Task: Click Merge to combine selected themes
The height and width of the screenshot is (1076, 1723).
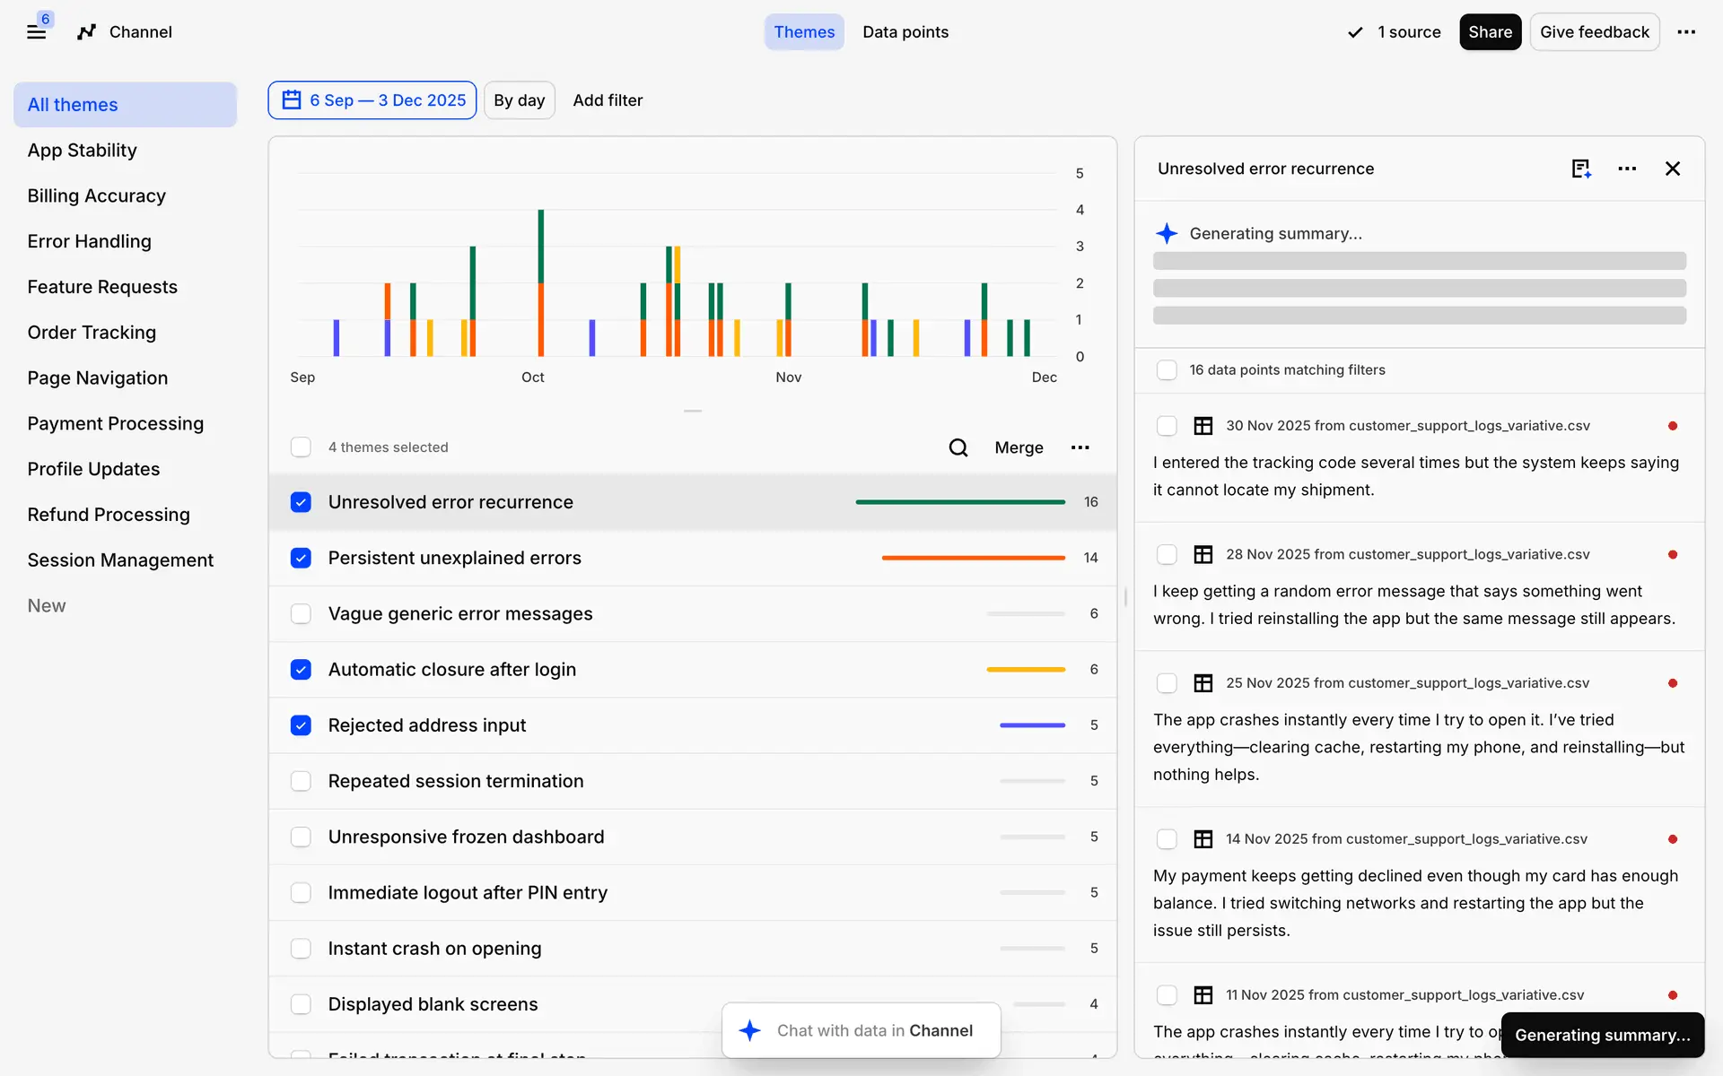Action: (1018, 447)
